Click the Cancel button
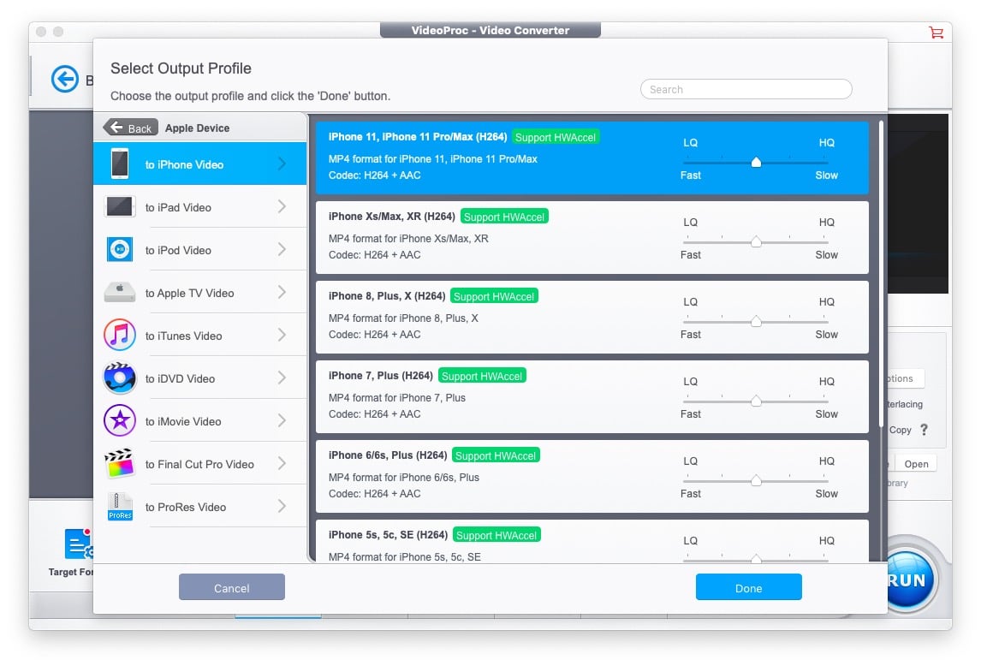 tap(231, 587)
